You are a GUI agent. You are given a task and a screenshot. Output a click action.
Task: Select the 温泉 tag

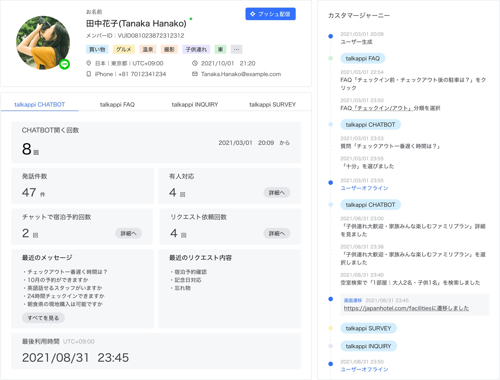(148, 49)
